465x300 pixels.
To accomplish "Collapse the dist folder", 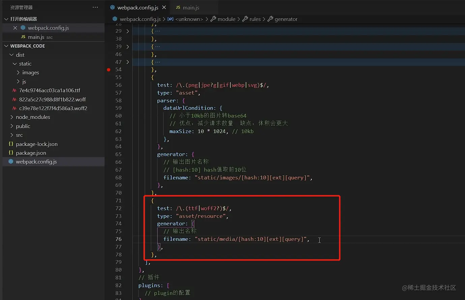I will (12, 55).
